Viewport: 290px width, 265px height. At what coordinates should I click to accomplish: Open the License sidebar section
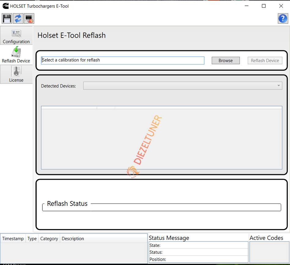click(16, 74)
